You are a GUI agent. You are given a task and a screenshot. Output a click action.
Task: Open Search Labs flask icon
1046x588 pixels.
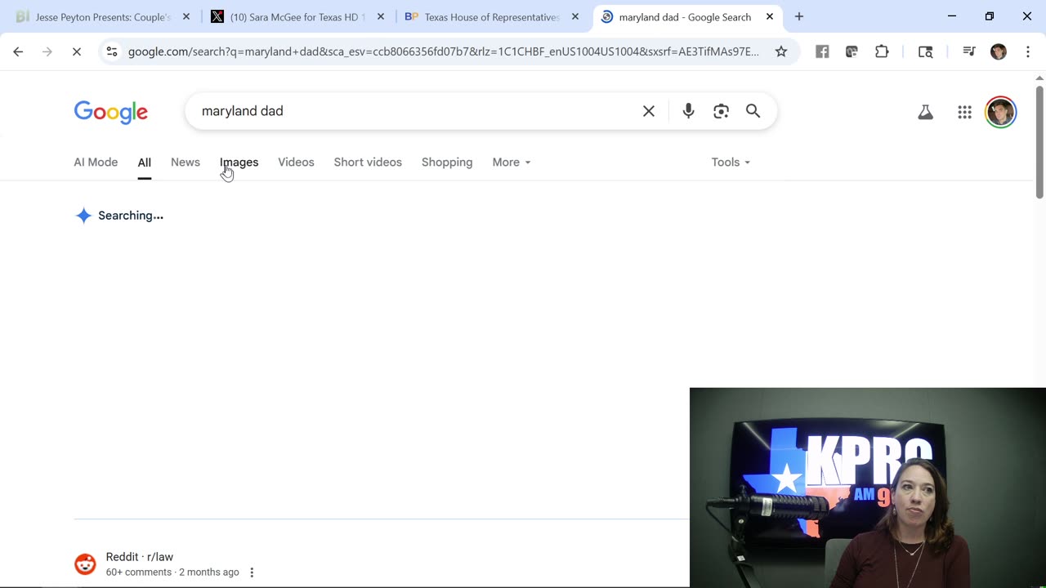pyautogui.click(x=925, y=112)
